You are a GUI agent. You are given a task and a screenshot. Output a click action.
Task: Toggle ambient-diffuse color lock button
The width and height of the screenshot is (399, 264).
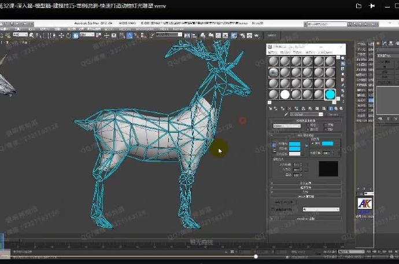pyautogui.click(x=274, y=146)
